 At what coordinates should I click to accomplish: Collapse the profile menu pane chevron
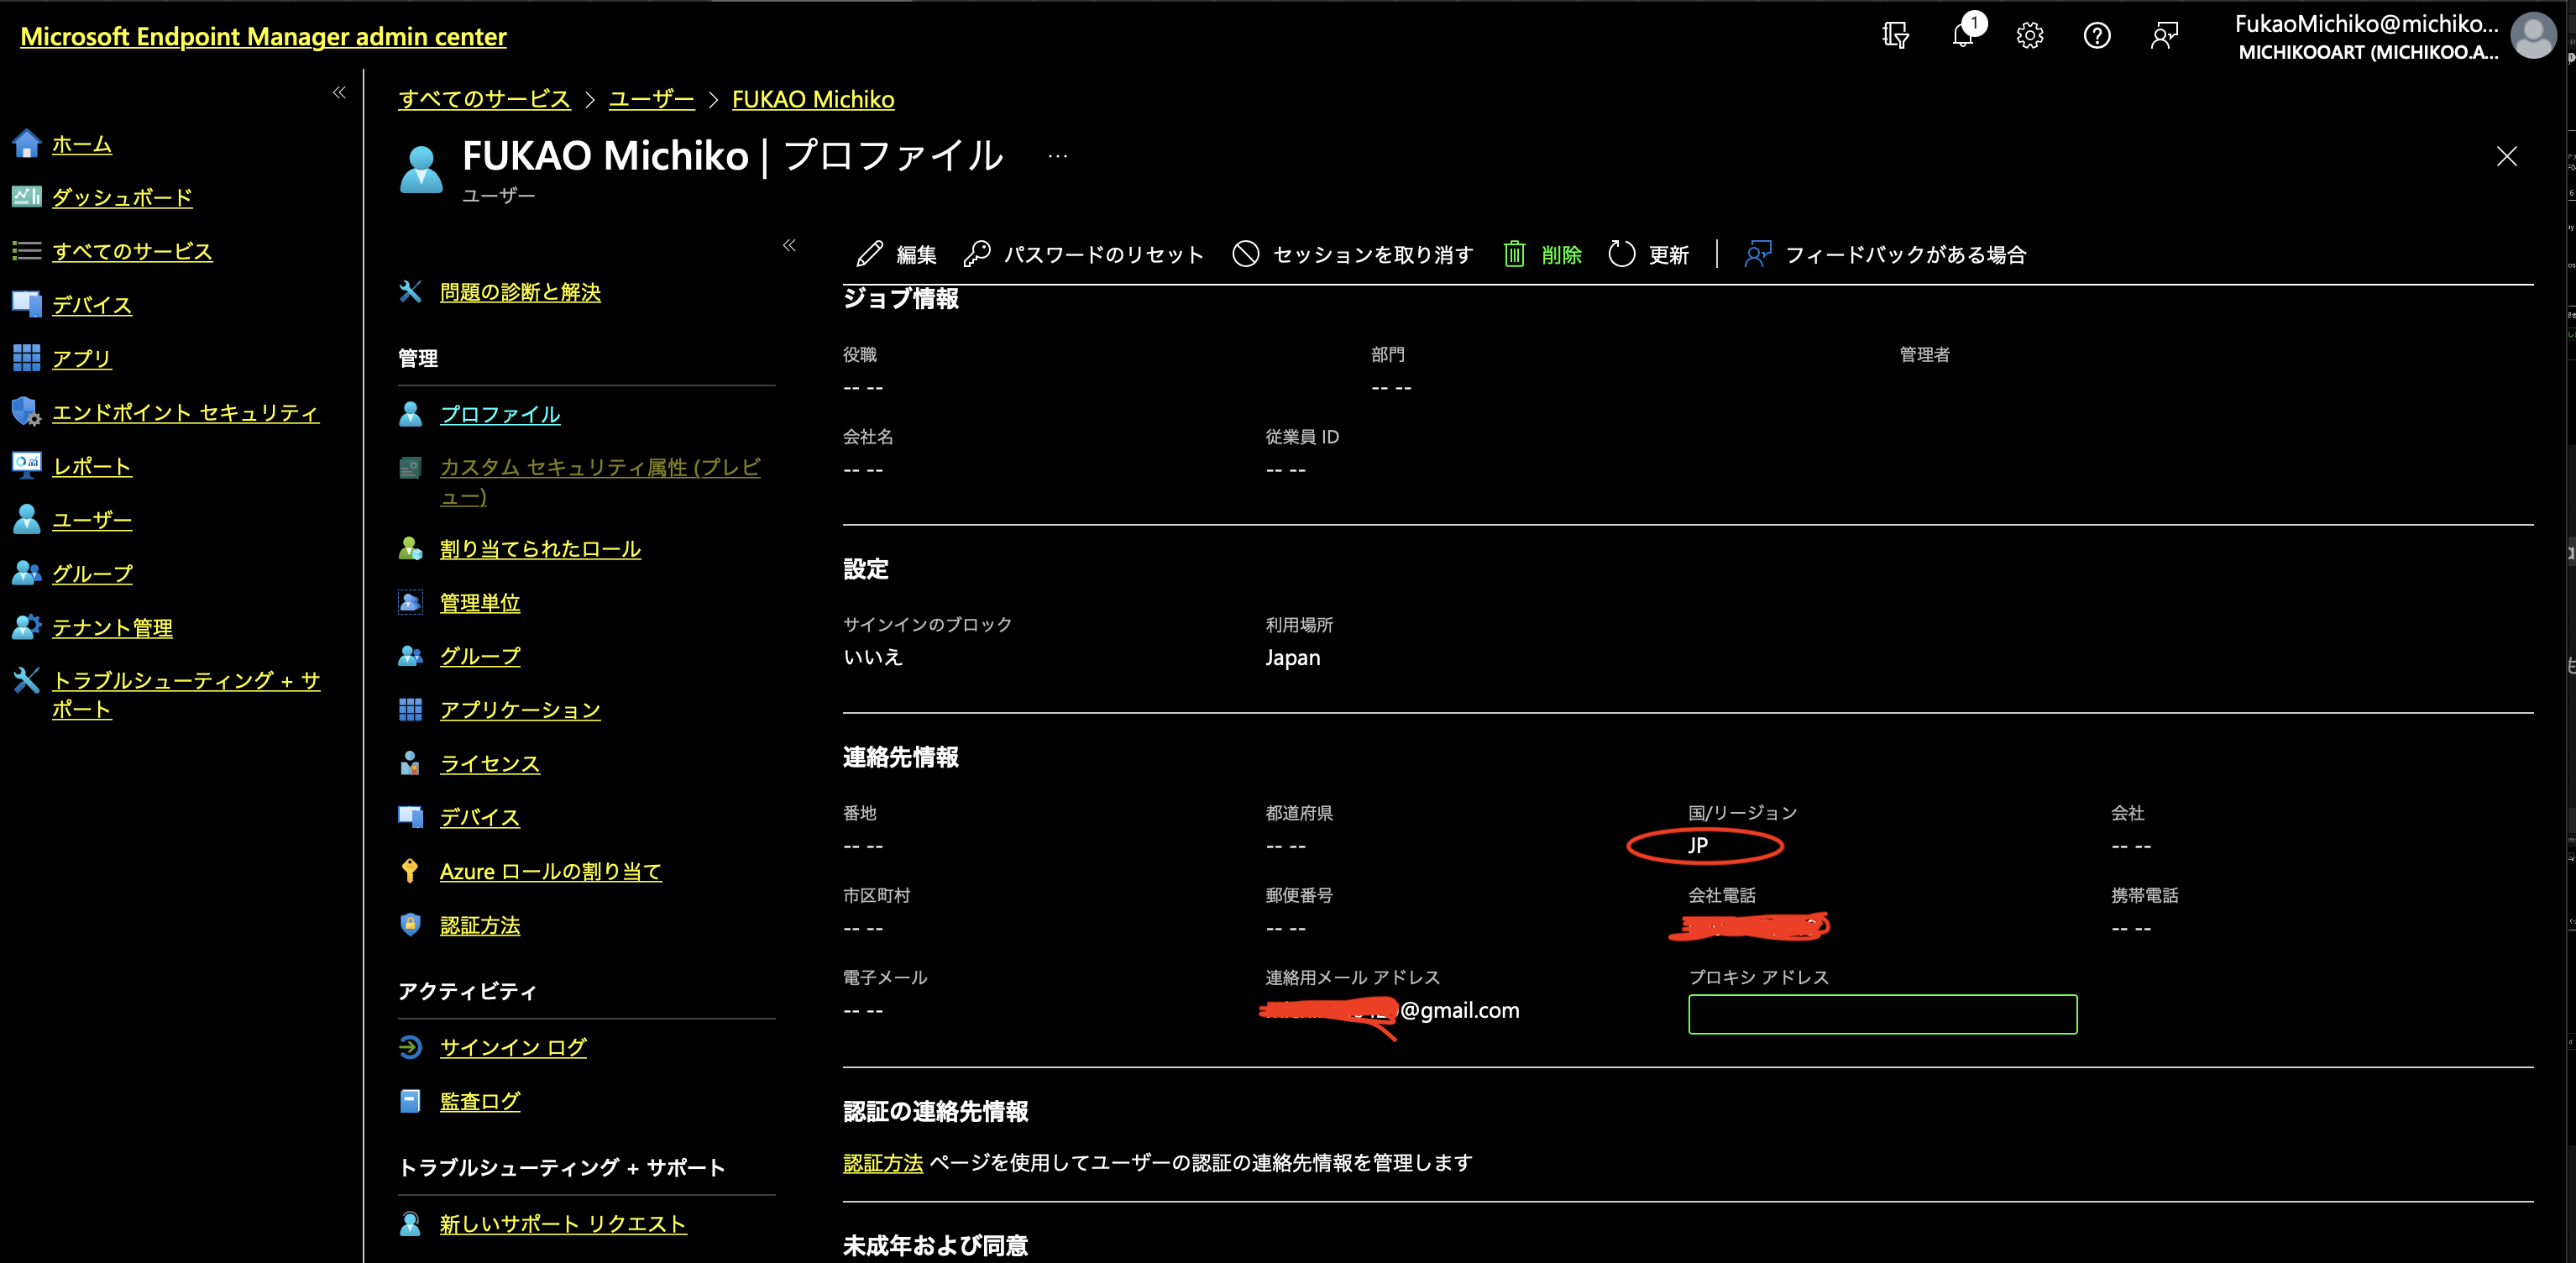pyautogui.click(x=790, y=246)
